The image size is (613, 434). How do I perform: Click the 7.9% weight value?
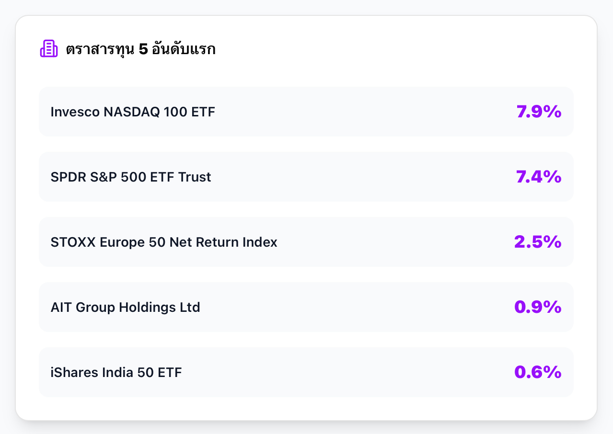click(539, 112)
